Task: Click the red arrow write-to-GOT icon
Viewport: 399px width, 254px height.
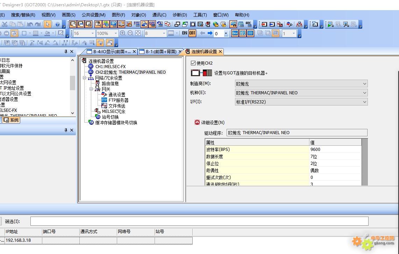Action: point(264,24)
